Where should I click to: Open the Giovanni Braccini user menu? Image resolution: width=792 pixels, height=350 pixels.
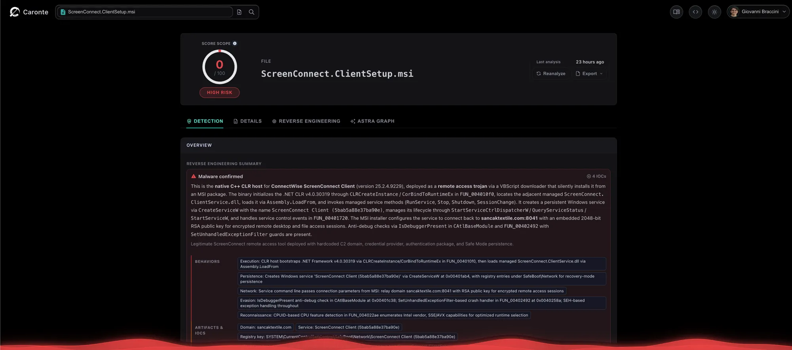coord(758,12)
